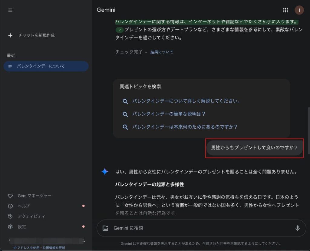
Task: Click the ヘルプ question mark icon
Action: pyautogui.click(x=10, y=206)
